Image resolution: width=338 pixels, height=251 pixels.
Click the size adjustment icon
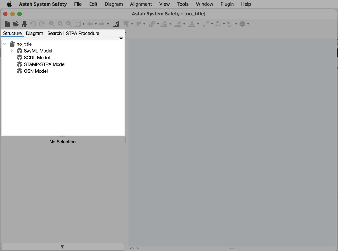(x=230, y=24)
